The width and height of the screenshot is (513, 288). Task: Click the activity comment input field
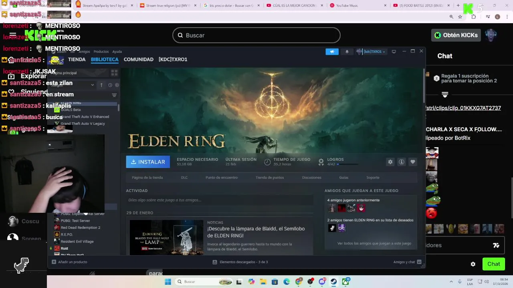(x=220, y=200)
